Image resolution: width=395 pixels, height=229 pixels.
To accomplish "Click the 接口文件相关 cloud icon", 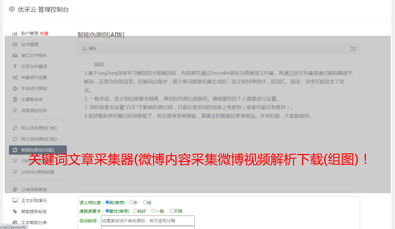I will coord(15,55).
